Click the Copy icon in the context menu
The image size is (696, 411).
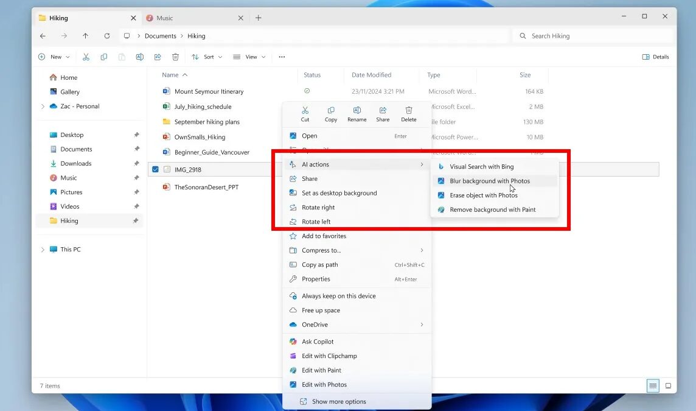pyautogui.click(x=330, y=111)
